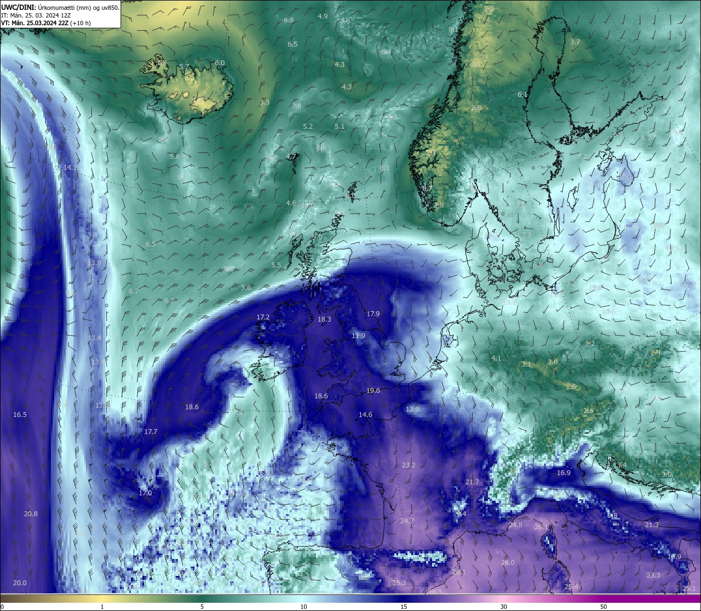Click the 16.5 value on the map
701x611 pixels.
[20, 415]
